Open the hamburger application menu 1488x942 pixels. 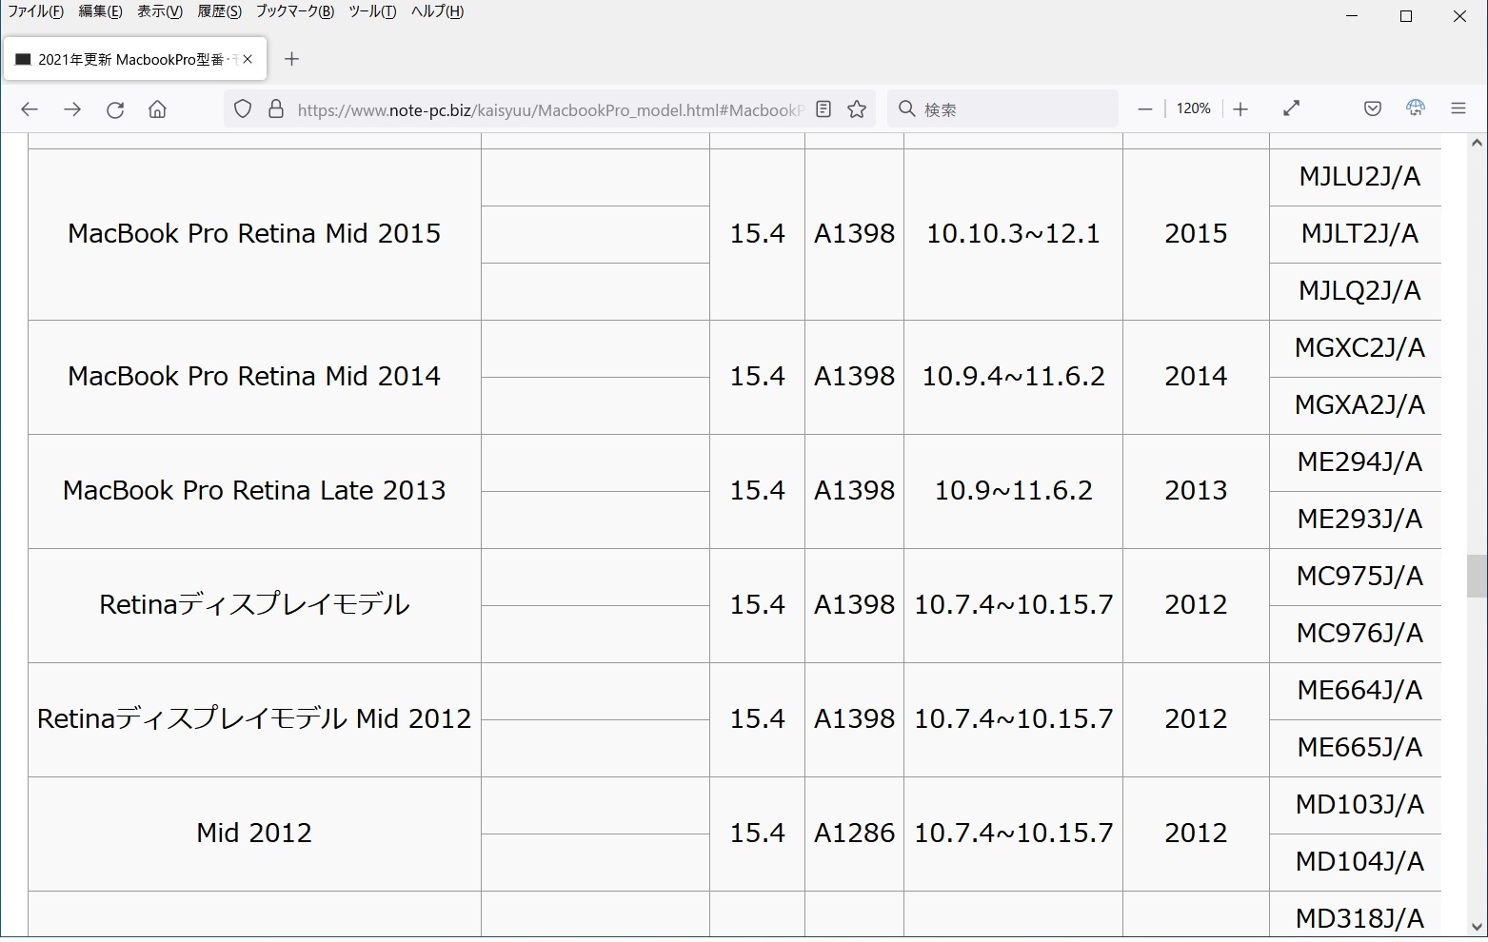tap(1458, 109)
